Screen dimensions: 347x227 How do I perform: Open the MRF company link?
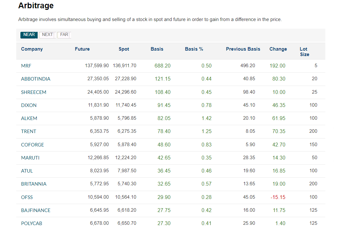tap(26, 66)
